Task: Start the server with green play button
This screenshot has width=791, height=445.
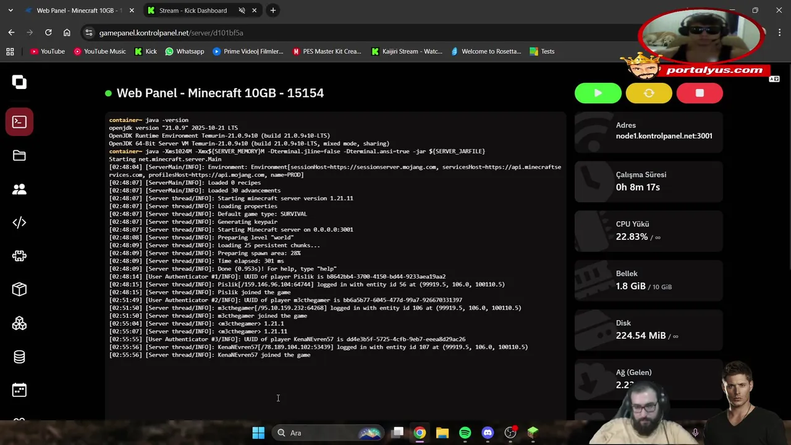Action: coord(598,93)
